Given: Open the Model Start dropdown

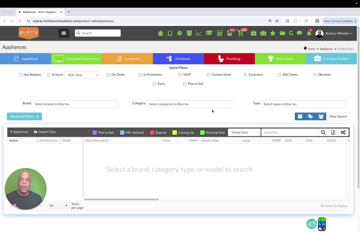Looking at the screenshot, I should 244,132.
